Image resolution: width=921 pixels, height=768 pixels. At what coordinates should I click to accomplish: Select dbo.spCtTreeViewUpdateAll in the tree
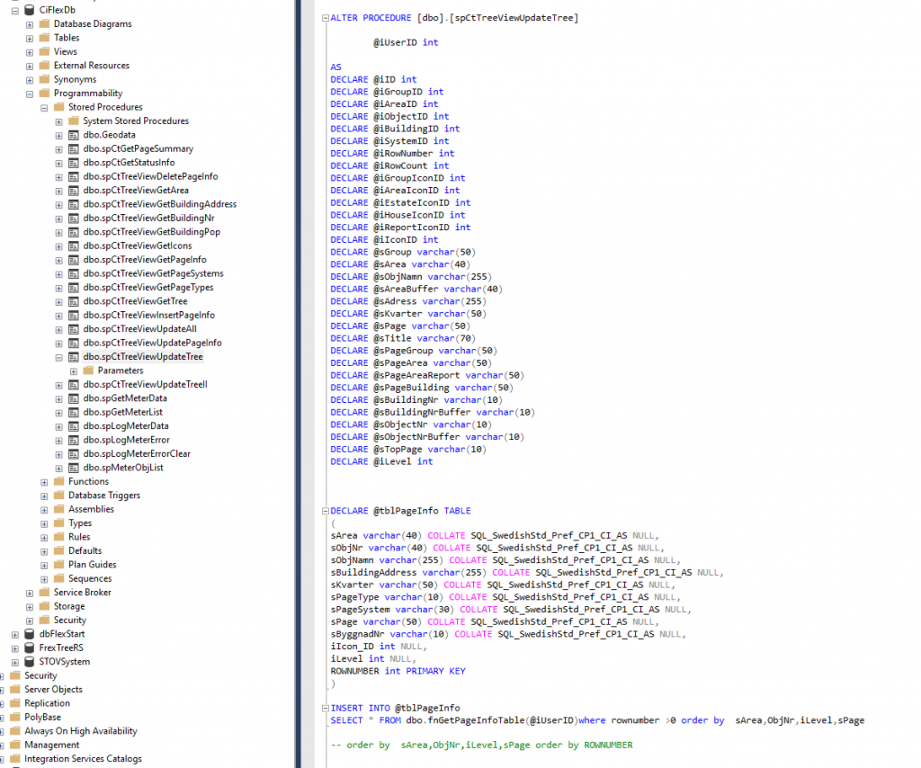click(x=139, y=329)
